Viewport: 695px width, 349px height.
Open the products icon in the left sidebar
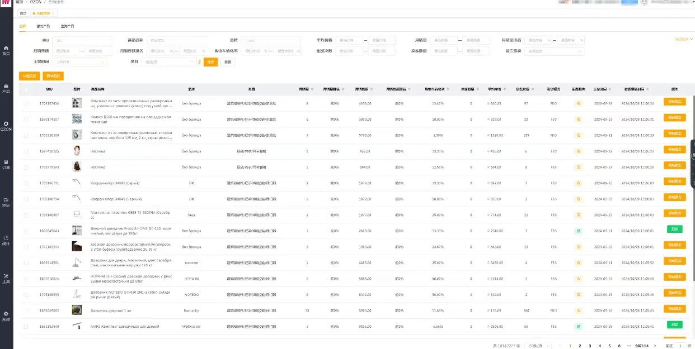click(6, 88)
